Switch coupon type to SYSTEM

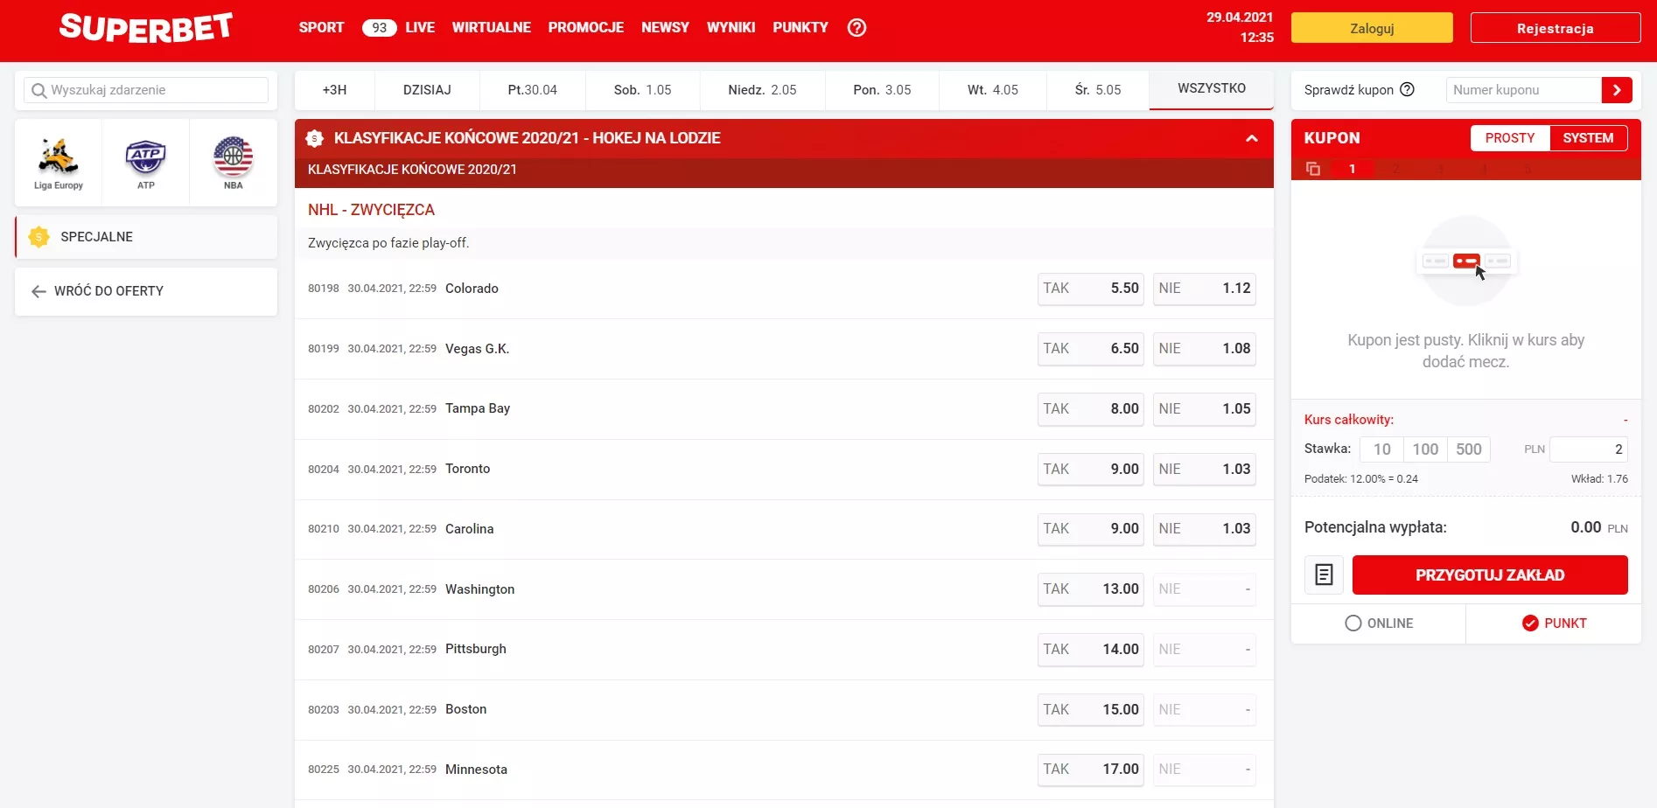coord(1588,138)
